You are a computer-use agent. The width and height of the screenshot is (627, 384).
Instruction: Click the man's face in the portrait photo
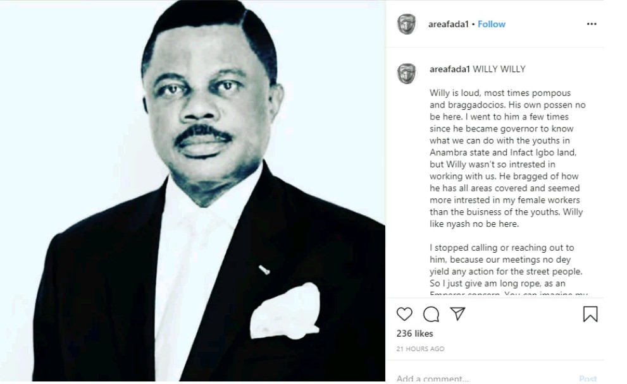pyautogui.click(x=204, y=101)
